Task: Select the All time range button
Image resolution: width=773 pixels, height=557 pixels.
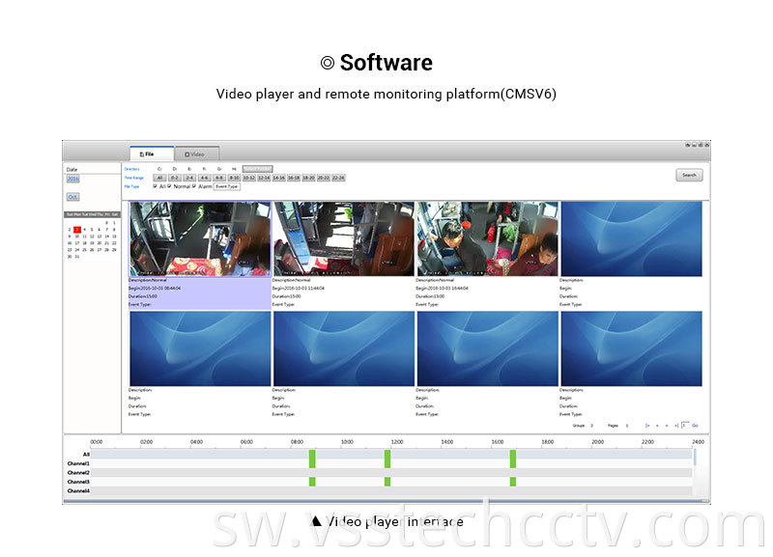Action: pyautogui.click(x=159, y=178)
